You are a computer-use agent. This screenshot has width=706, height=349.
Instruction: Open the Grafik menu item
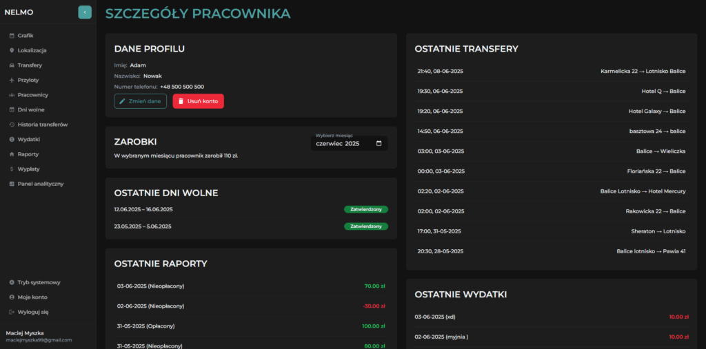48,36
